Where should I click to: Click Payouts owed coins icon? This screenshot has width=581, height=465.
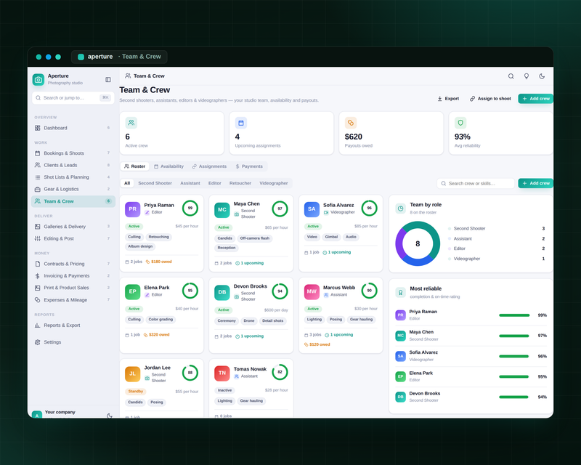[x=351, y=122]
